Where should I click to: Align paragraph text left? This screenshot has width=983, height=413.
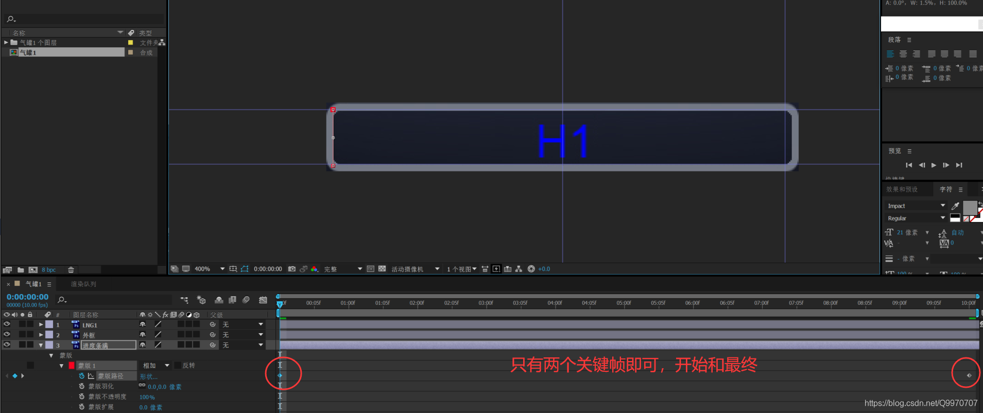coord(890,54)
